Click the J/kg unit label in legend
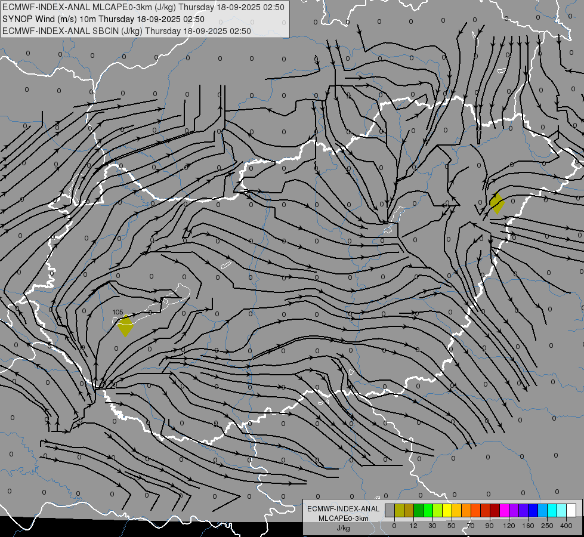This screenshot has height=537, width=584. click(x=343, y=528)
